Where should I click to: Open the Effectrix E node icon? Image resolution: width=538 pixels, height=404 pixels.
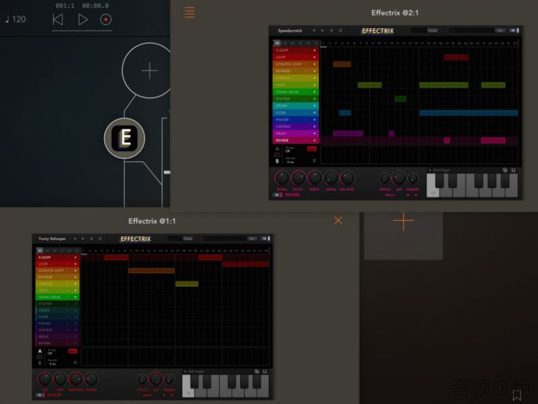pyautogui.click(x=125, y=138)
